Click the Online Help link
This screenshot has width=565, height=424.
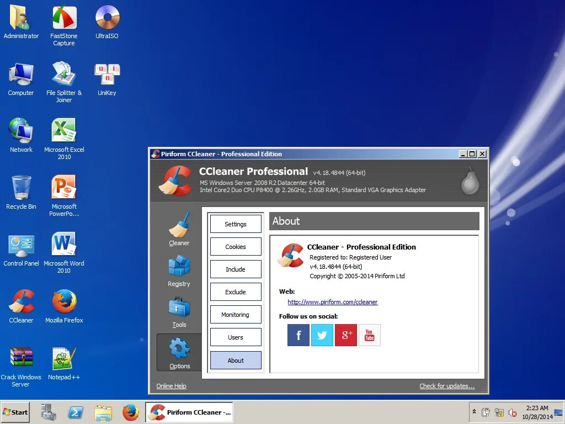point(171,386)
